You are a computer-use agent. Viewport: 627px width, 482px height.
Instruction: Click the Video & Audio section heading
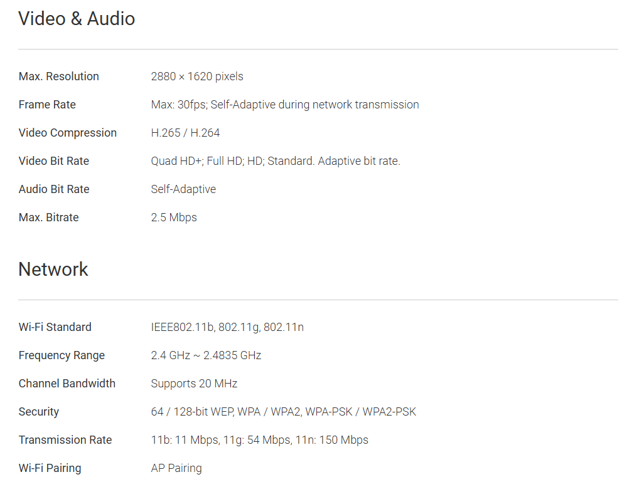pos(77,19)
